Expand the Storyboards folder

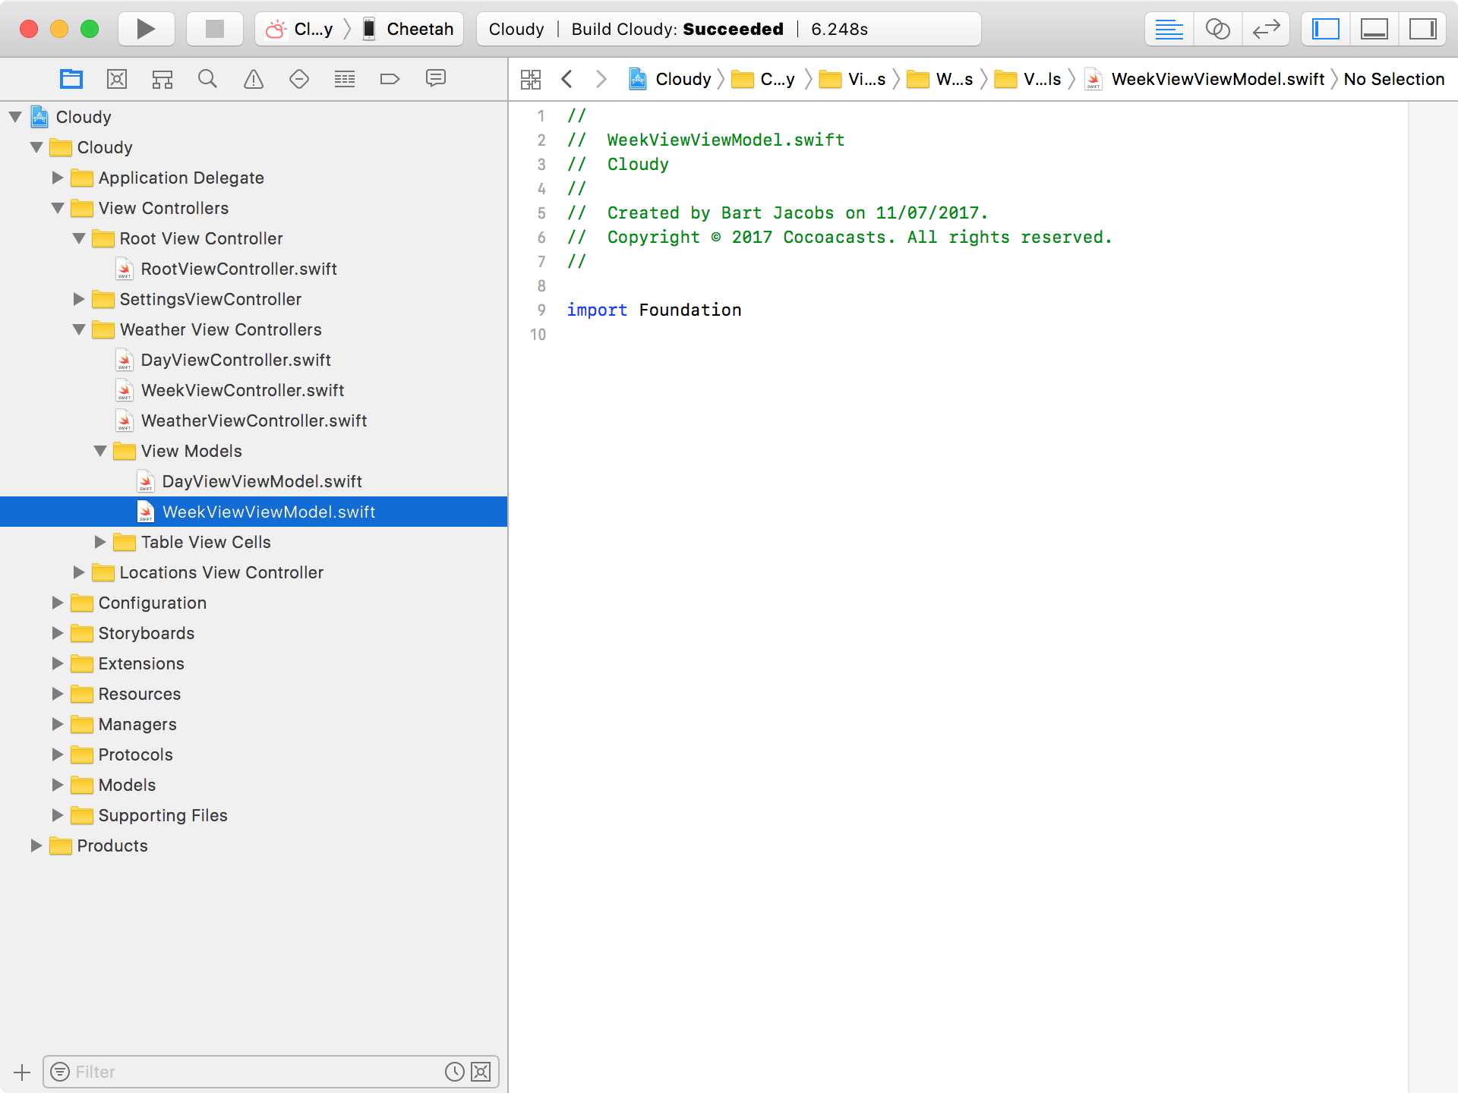tap(58, 632)
